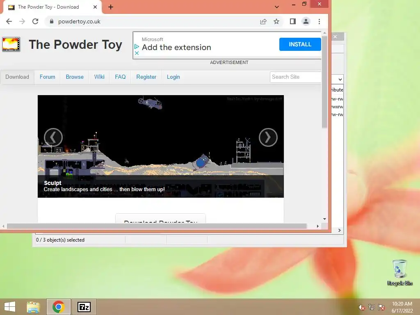Open the Chrome profile avatar

pyautogui.click(x=306, y=21)
